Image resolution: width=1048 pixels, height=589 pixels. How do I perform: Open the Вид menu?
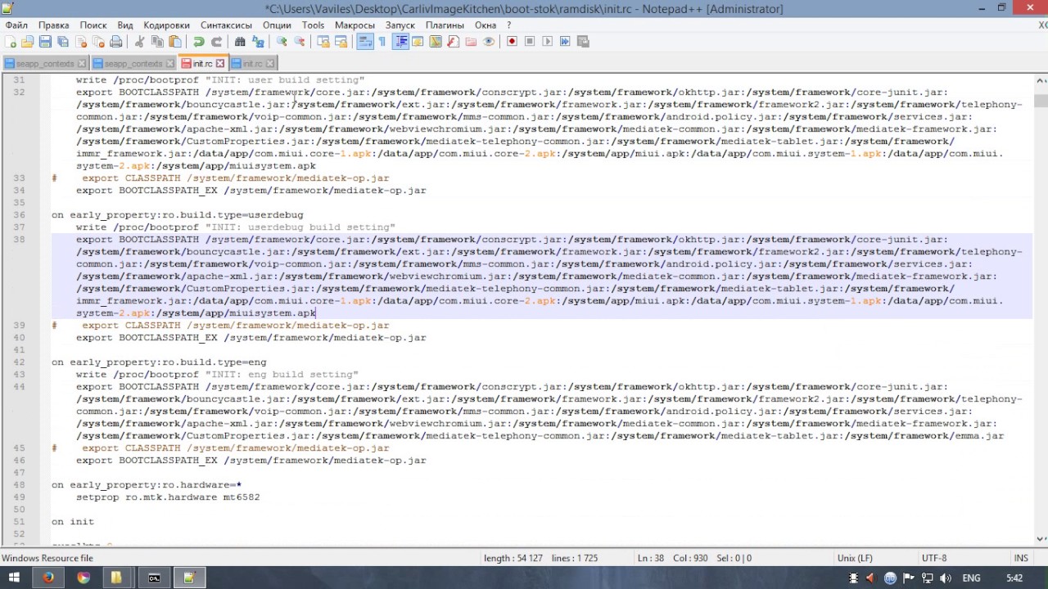point(124,25)
